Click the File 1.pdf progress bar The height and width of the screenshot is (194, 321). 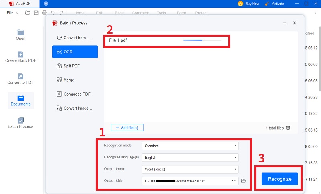coord(203,40)
